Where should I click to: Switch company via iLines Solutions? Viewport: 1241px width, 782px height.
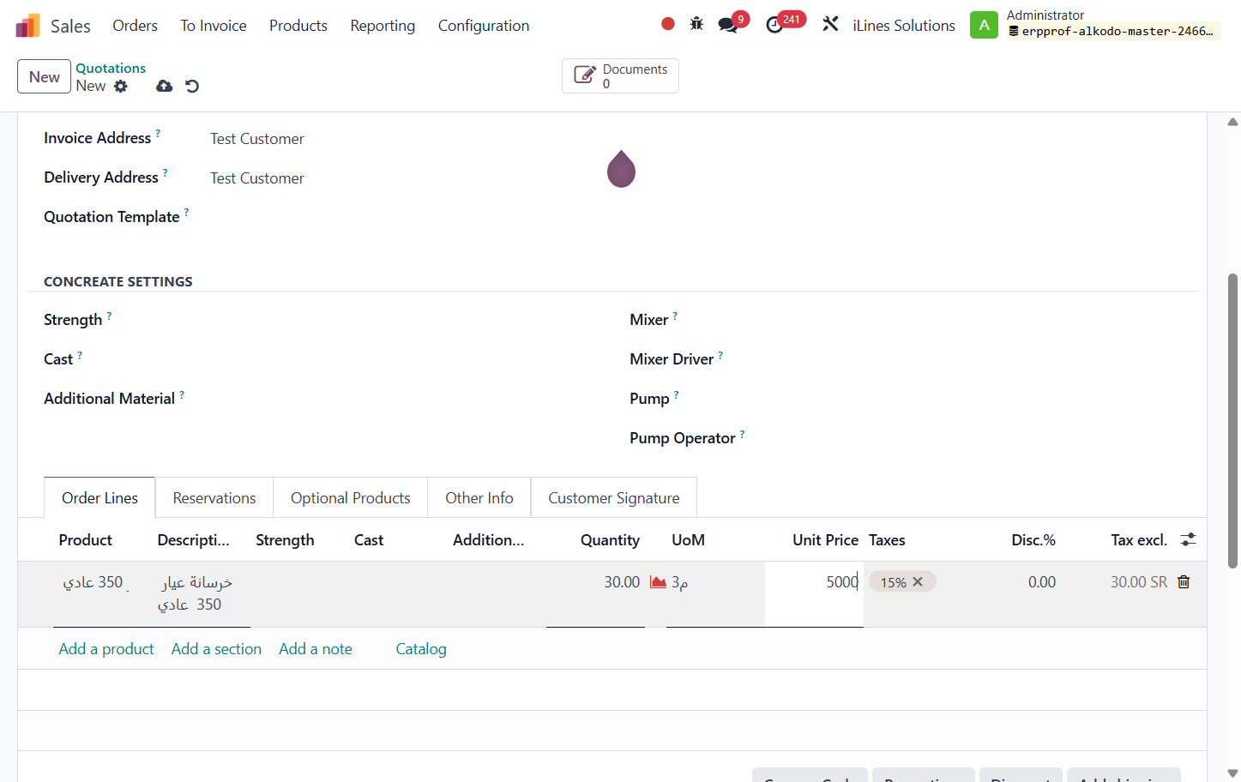click(904, 26)
